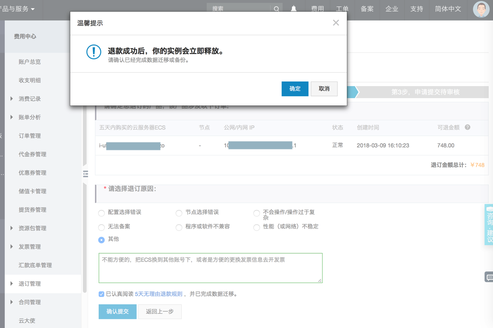The image size is (493, 328).
Task: Open the chat message floating icon
Action: coord(489,277)
